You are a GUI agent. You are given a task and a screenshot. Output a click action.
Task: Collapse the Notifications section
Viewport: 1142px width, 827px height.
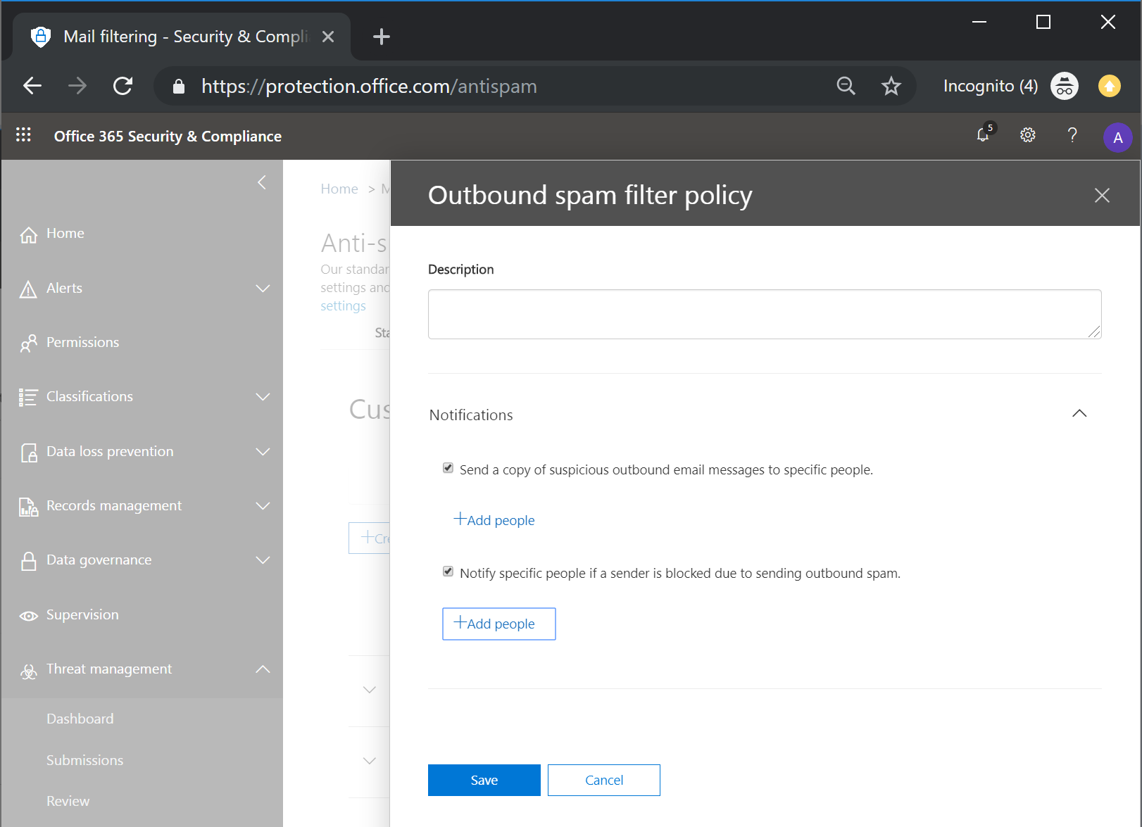click(x=1079, y=414)
